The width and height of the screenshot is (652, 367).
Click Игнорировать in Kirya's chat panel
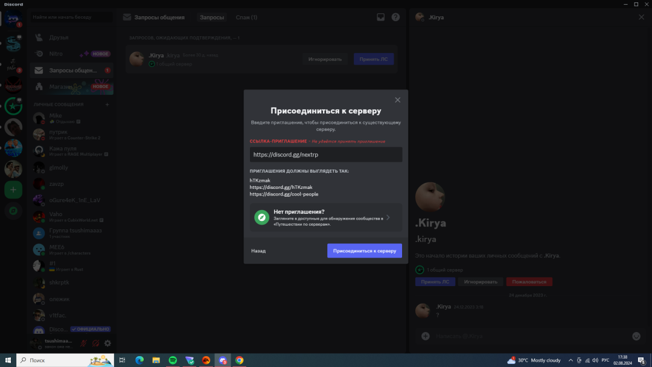(481, 282)
